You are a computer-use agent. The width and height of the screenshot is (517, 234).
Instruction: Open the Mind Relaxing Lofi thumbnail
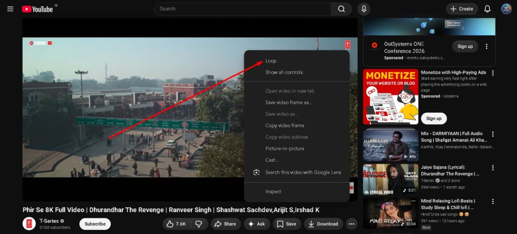pyautogui.click(x=390, y=213)
